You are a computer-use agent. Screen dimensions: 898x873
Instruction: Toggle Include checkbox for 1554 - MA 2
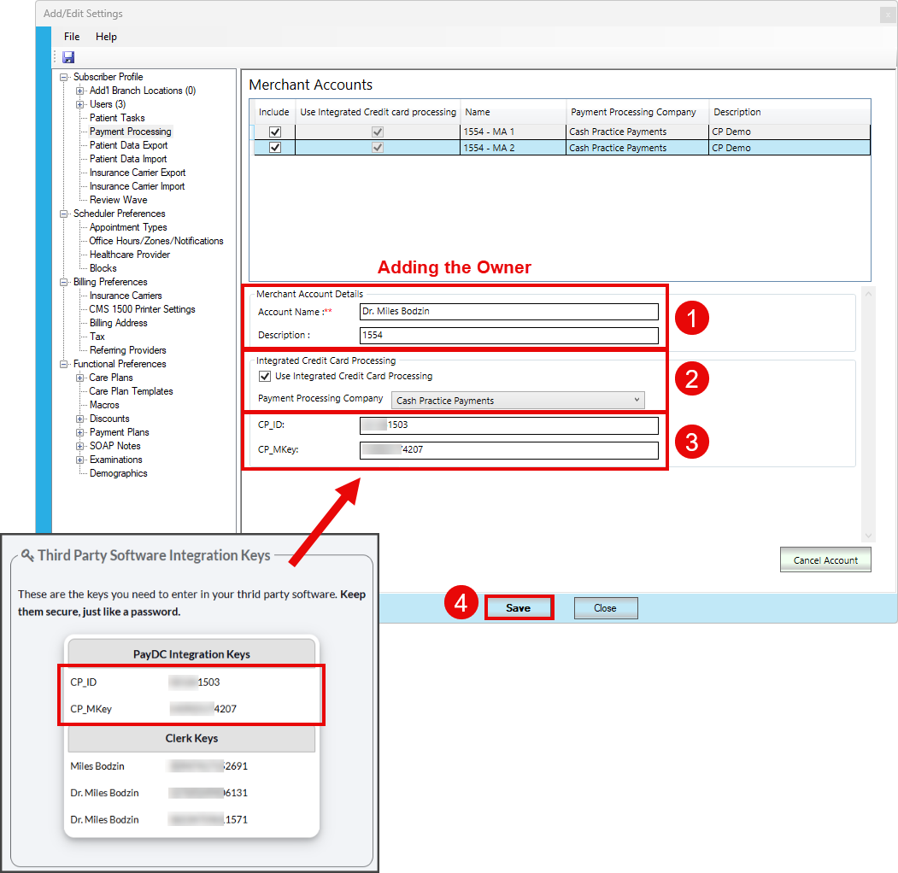coord(275,148)
